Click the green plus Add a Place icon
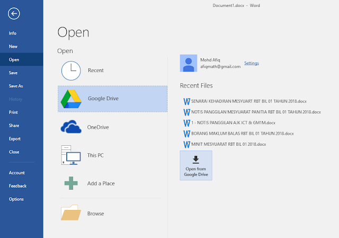This screenshot has width=339, height=238. (x=71, y=183)
